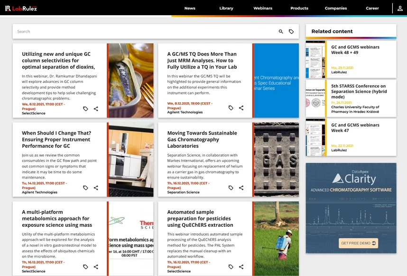Image resolution: width=407 pixels, height=276 pixels.
Task: Open the user account icon
Action: (400, 9)
